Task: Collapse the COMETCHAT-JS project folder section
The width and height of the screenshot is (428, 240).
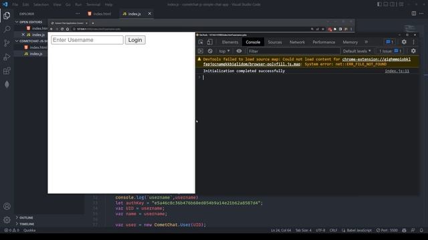Action: pyautogui.click(x=31, y=41)
